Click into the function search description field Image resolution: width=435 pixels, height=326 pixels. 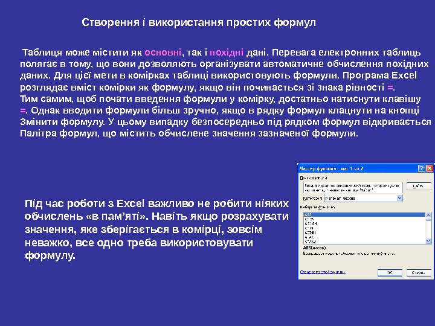[352, 188]
